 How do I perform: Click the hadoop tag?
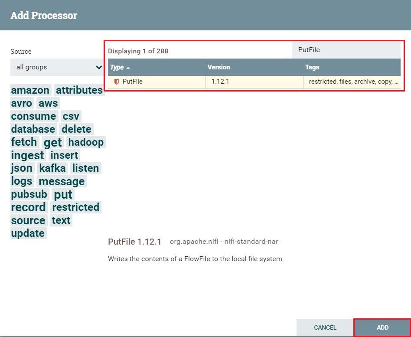coord(86,142)
